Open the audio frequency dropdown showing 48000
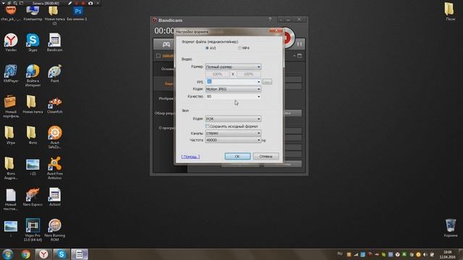 233,140
